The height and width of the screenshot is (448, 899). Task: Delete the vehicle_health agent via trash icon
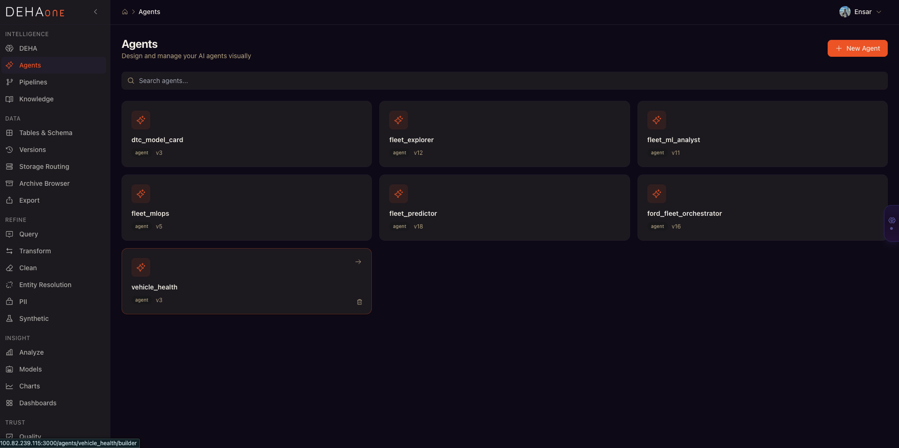[360, 302]
